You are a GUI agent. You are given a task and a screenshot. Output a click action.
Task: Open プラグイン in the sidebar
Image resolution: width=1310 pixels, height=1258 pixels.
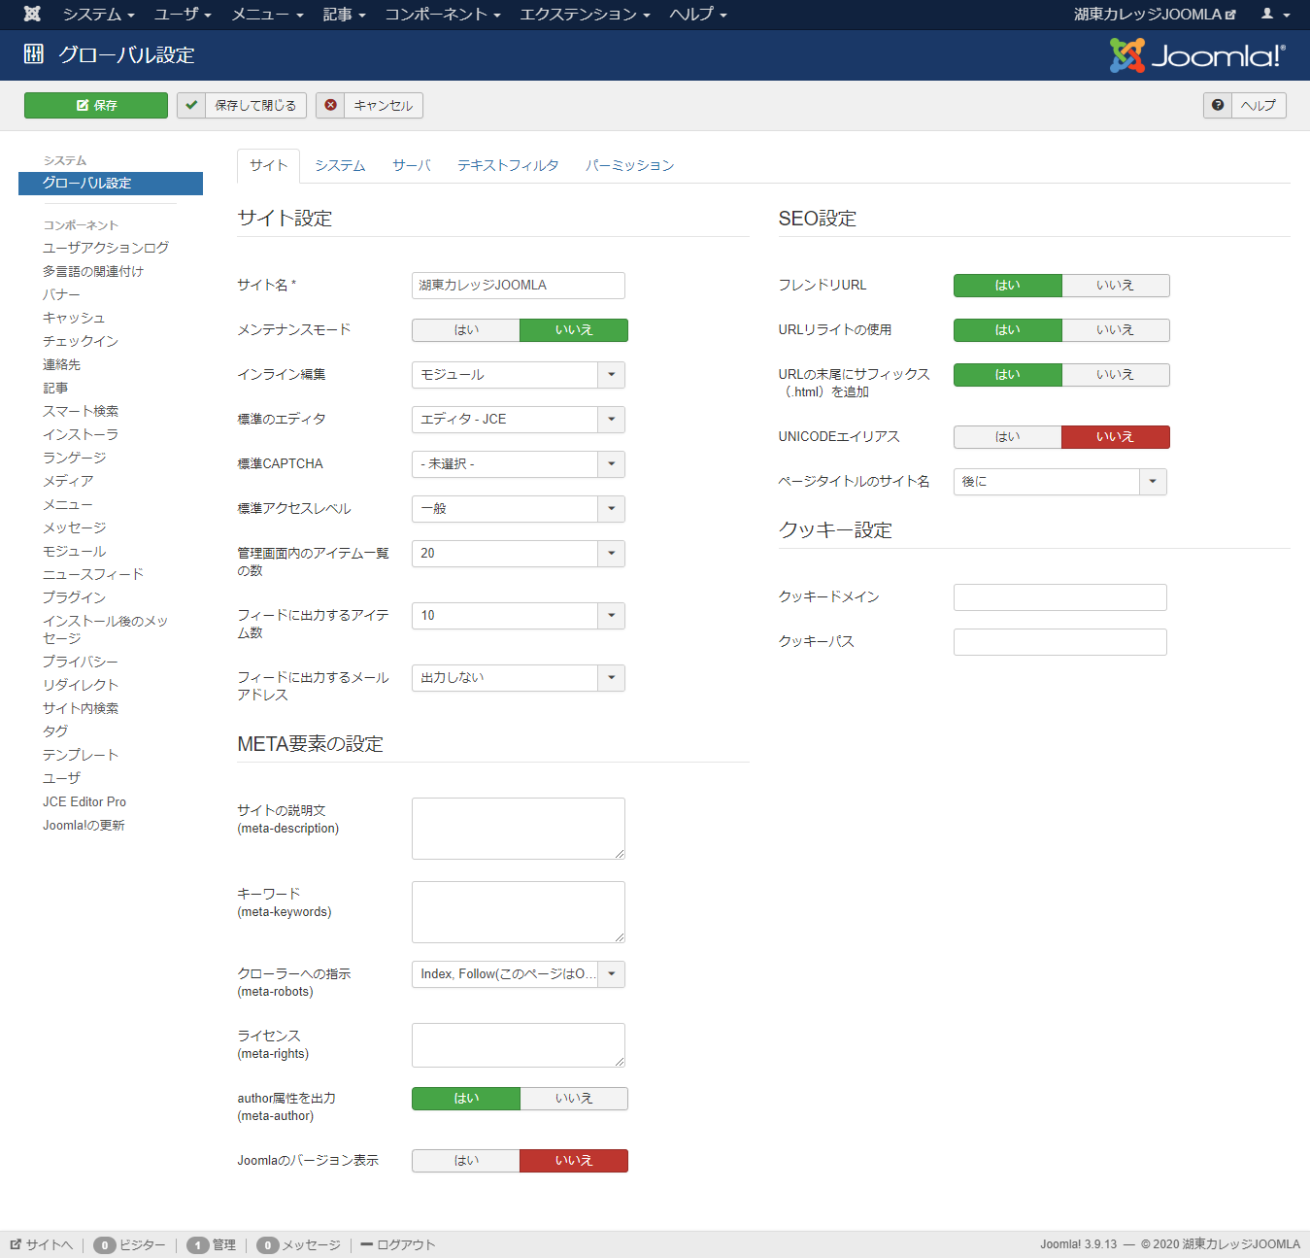click(74, 597)
